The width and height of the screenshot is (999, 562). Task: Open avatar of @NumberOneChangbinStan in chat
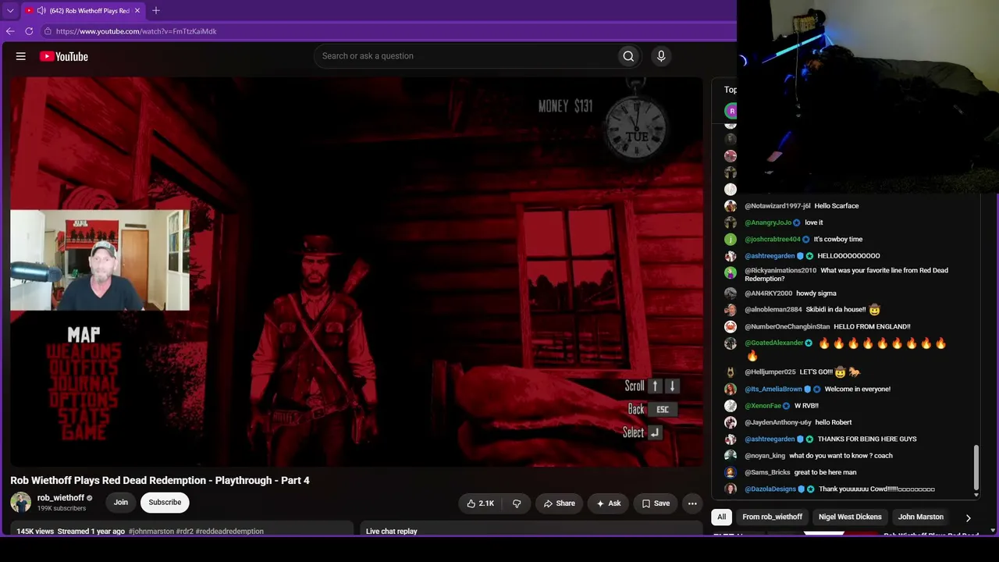(731, 327)
